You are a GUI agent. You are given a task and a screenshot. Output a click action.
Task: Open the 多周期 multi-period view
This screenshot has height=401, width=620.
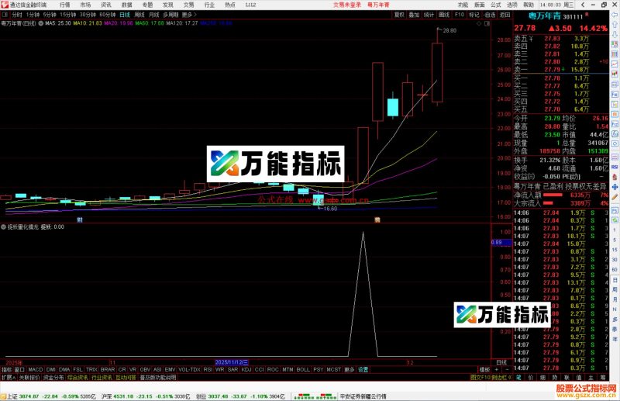pos(170,15)
